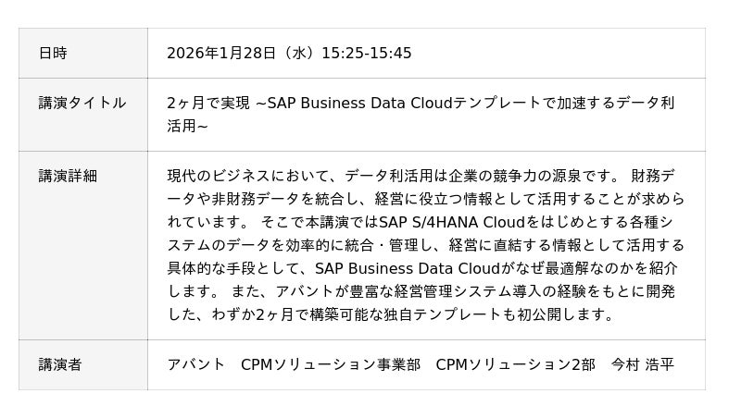Click the 講演者 label cell

tap(60, 364)
